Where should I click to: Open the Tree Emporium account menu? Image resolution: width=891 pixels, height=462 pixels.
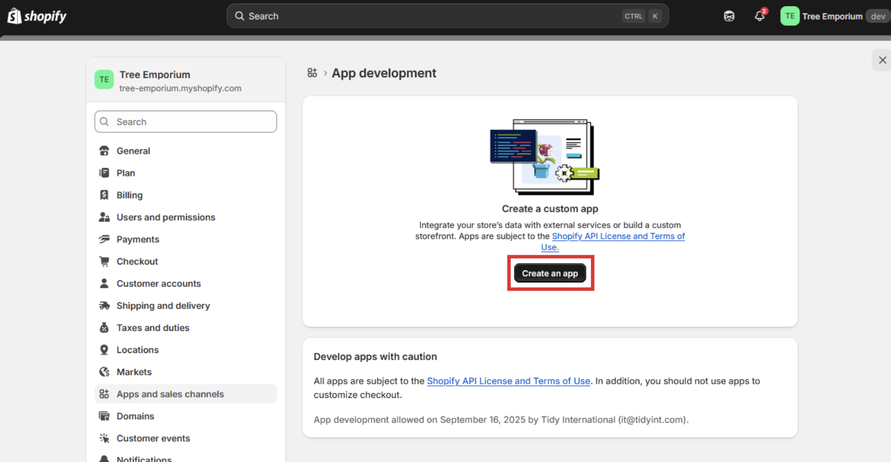[x=835, y=16]
